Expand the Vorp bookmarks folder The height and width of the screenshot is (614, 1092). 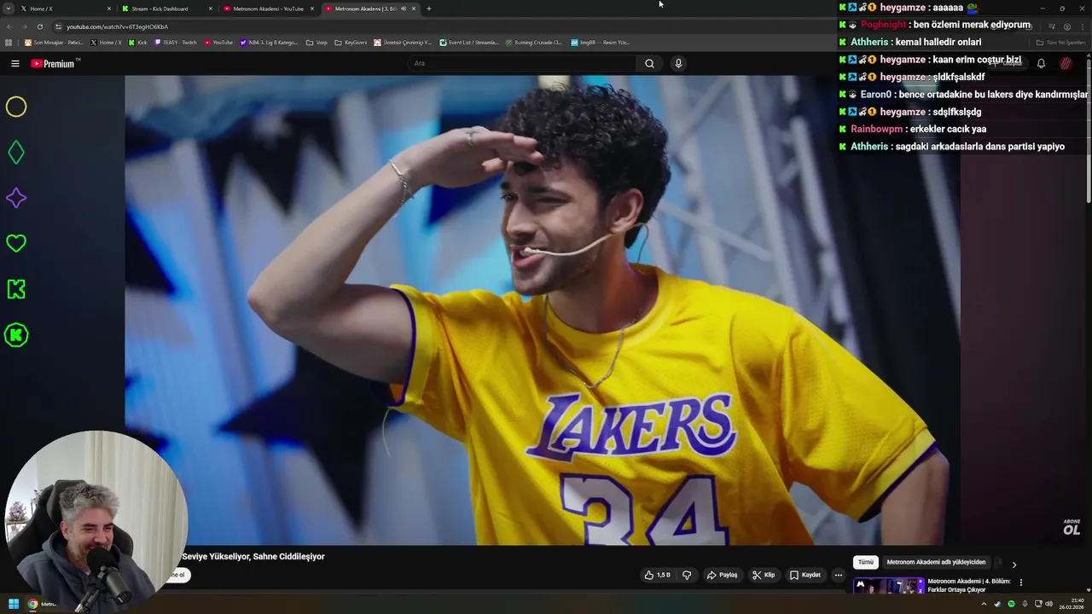point(317,43)
